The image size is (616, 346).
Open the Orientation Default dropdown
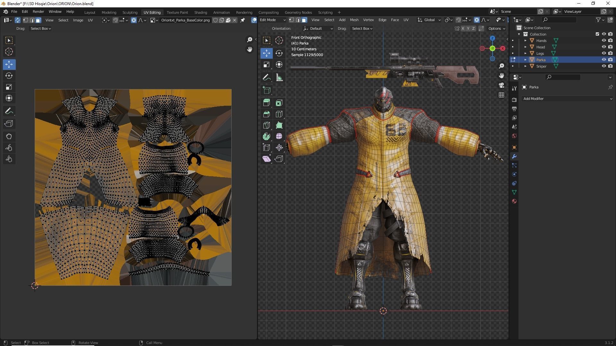pyautogui.click(x=318, y=29)
